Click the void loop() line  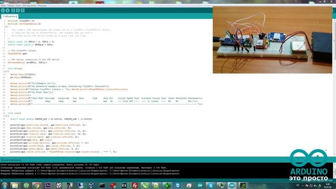pyautogui.click(x=14, y=113)
